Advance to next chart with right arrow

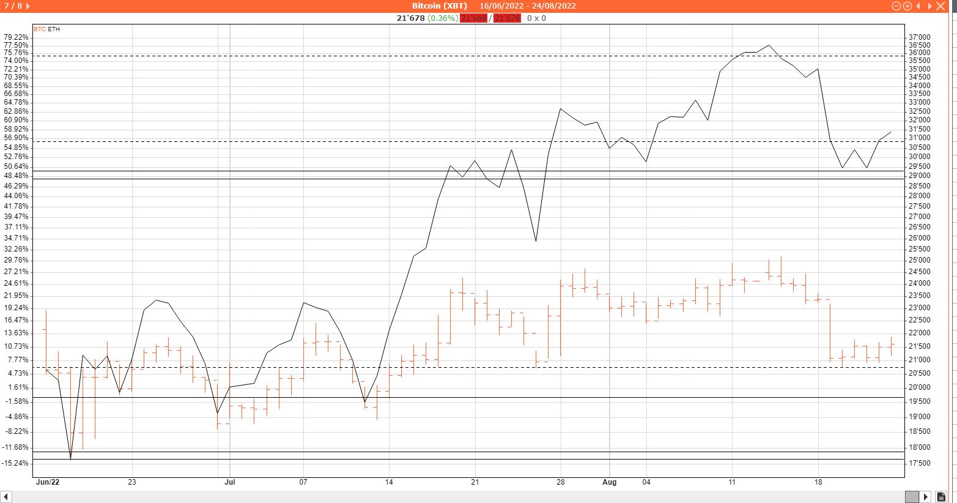pos(929,6)
